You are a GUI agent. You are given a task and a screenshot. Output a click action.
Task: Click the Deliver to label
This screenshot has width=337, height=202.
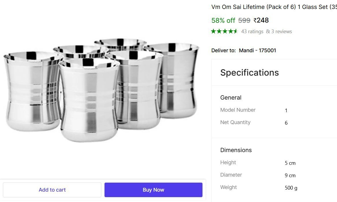coord(223,50)
